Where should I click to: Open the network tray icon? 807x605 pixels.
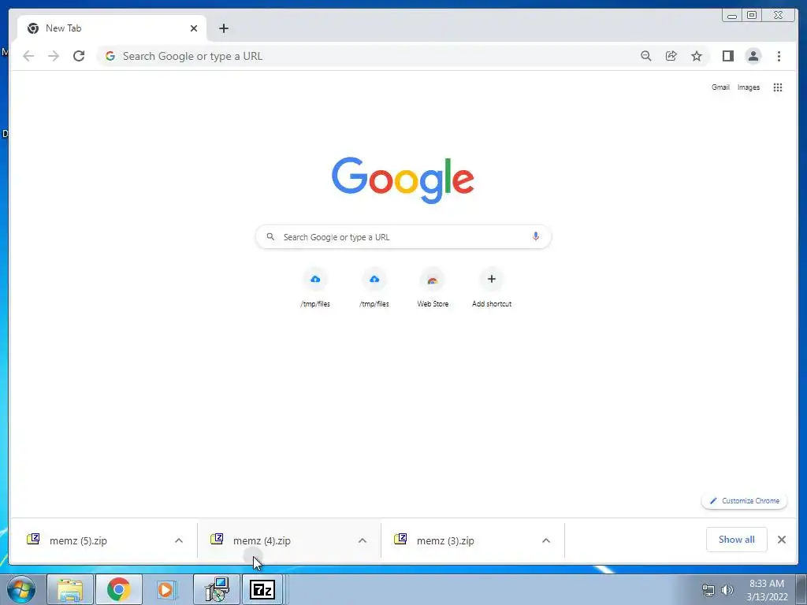708,590
